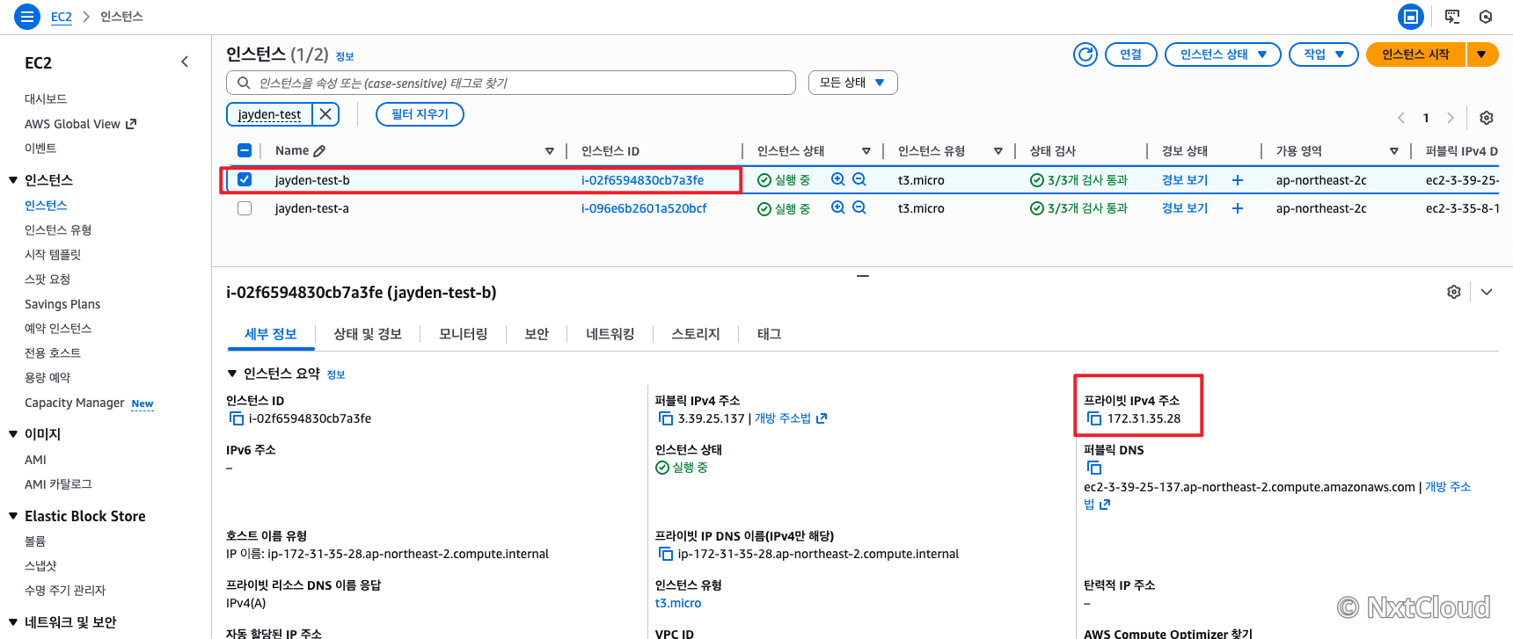This screenshot has width=1513, height=639.
Task: Collapse the EC2 sidebar
Action: [185, 62]
